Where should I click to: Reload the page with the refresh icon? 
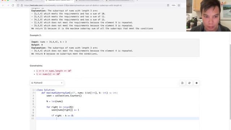pos(13,5)
